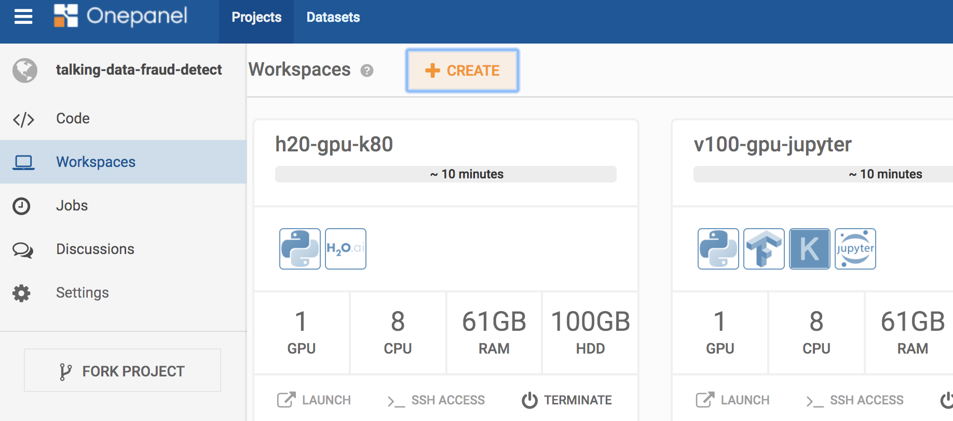Open Discussions in the sidebar
Screen dimensions: 953x421
point(95,249)
